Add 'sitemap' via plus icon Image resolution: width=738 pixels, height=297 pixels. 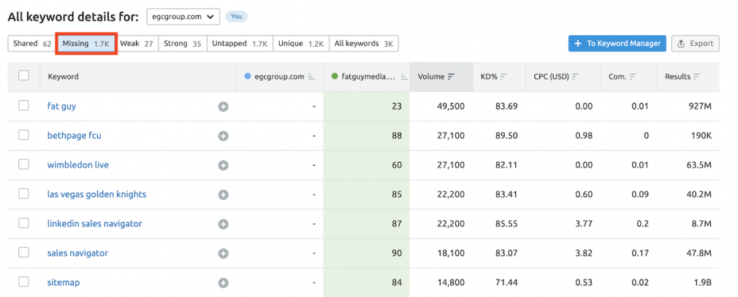(x=223, y=283)
